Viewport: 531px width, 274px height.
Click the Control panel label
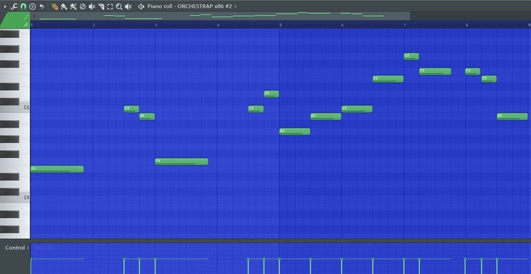(15, 248)
